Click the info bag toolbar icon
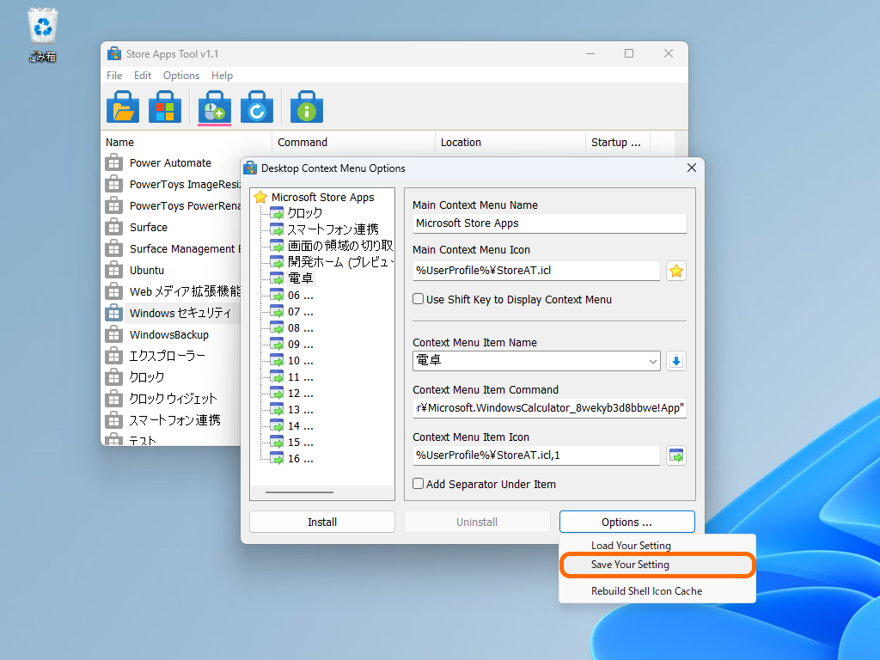880x660 pixels. click(x=307, y=107)
